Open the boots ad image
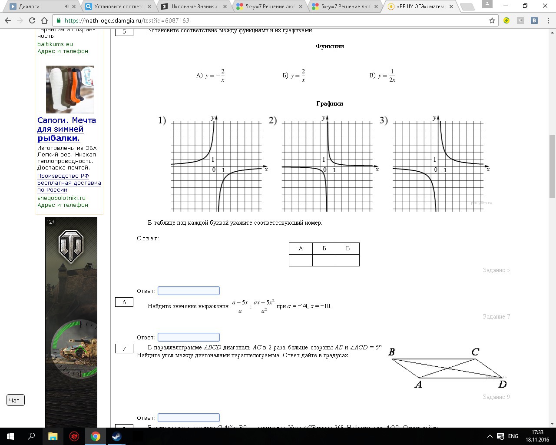 click(x=70, y=90)
